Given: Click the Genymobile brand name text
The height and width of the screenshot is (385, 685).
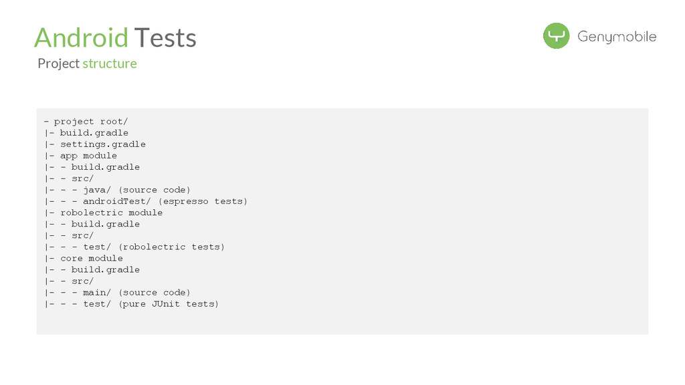Looking at the screenshot, I should 617,37.
